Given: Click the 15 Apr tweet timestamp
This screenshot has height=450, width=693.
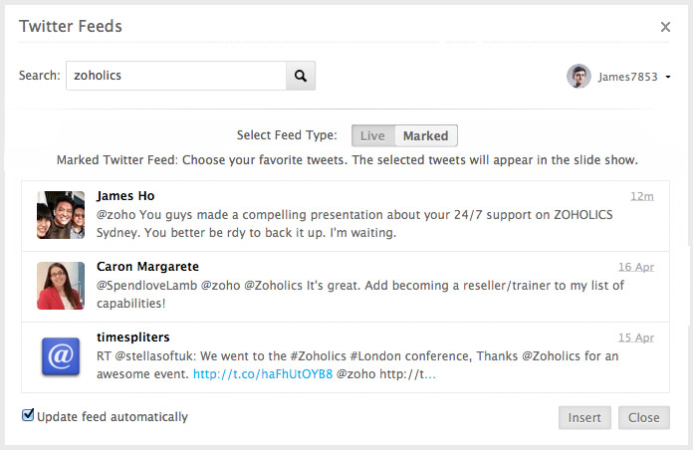Looking at the screenshot, I should (635, 337).
